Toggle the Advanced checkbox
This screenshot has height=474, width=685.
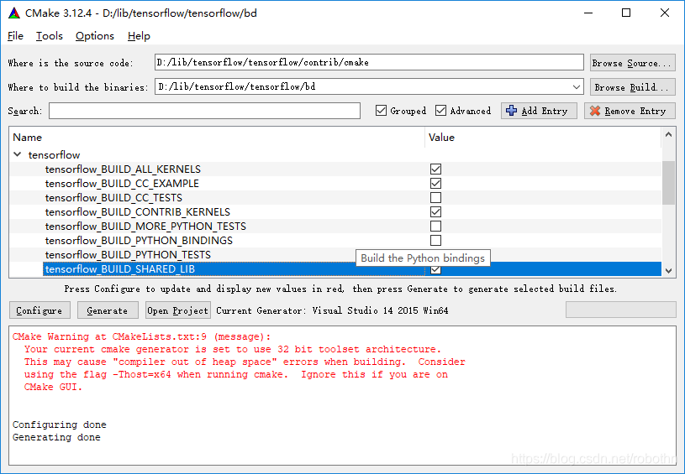(440, 111)
